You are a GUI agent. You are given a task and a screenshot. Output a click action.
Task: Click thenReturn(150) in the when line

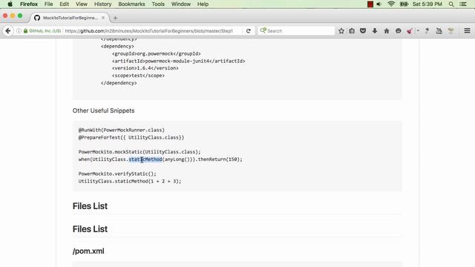(219, 159)
